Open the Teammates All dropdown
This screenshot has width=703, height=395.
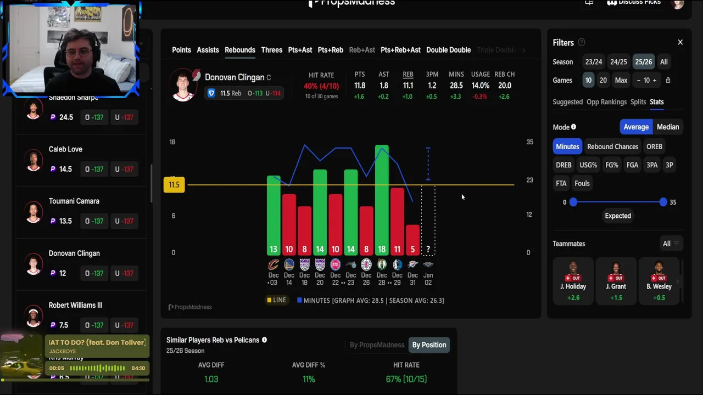coord(671,244)
